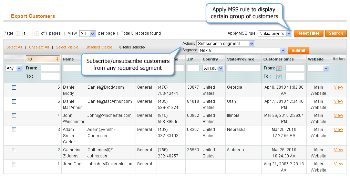Click State/Province filter input field

244,68
